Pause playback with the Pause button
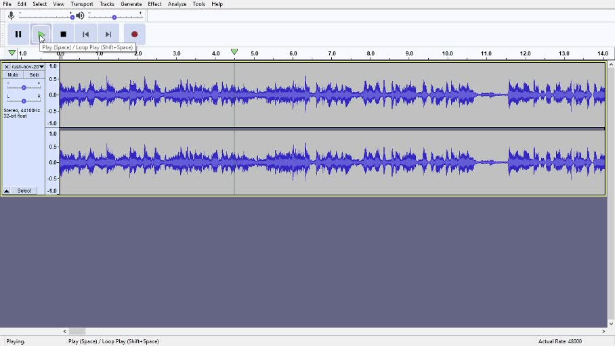The width and height of the screenshot is (615, 346). pos(18,34)
